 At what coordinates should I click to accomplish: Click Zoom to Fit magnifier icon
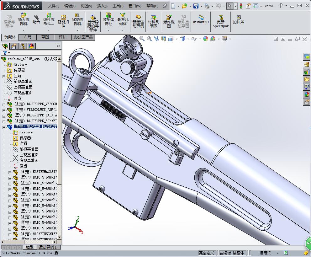click(142, 39)
